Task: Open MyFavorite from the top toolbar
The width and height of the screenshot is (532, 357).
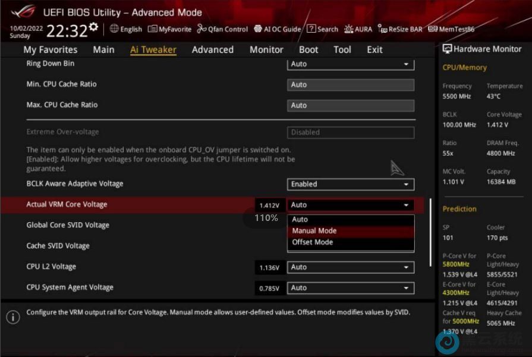Action: point(170,29)
